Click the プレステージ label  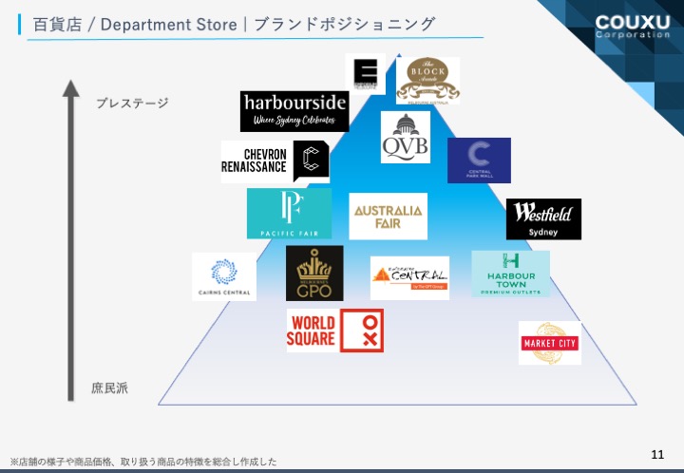pos(132,104)
